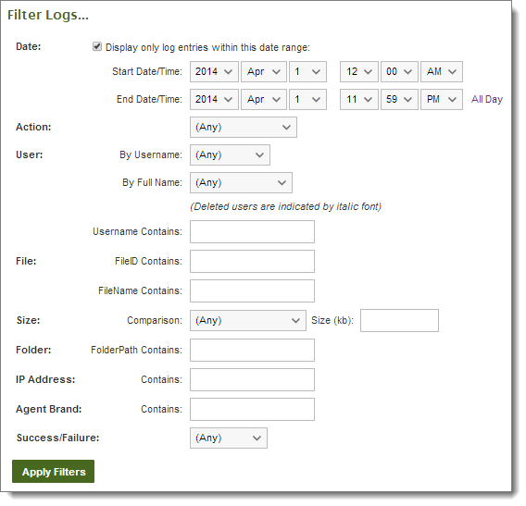This screenshot has width=526, height=506.
Task: Click the Filter Logs heading text
Action: tap(48, 15)
